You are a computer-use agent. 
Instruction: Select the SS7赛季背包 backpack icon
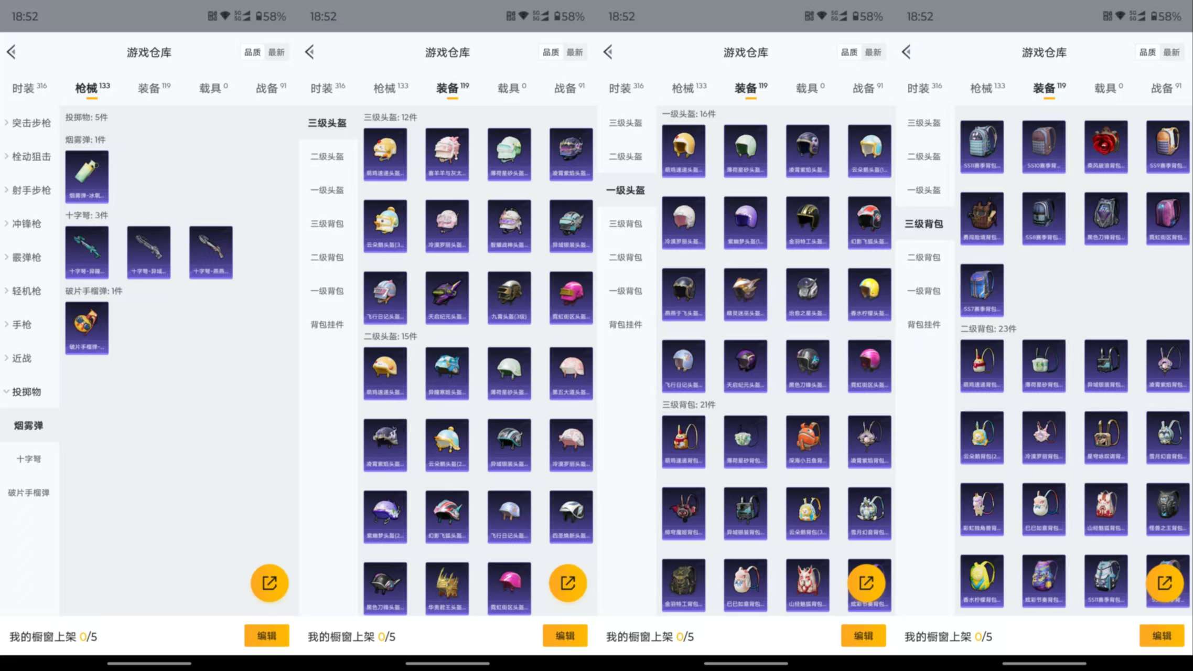(982, 290)
